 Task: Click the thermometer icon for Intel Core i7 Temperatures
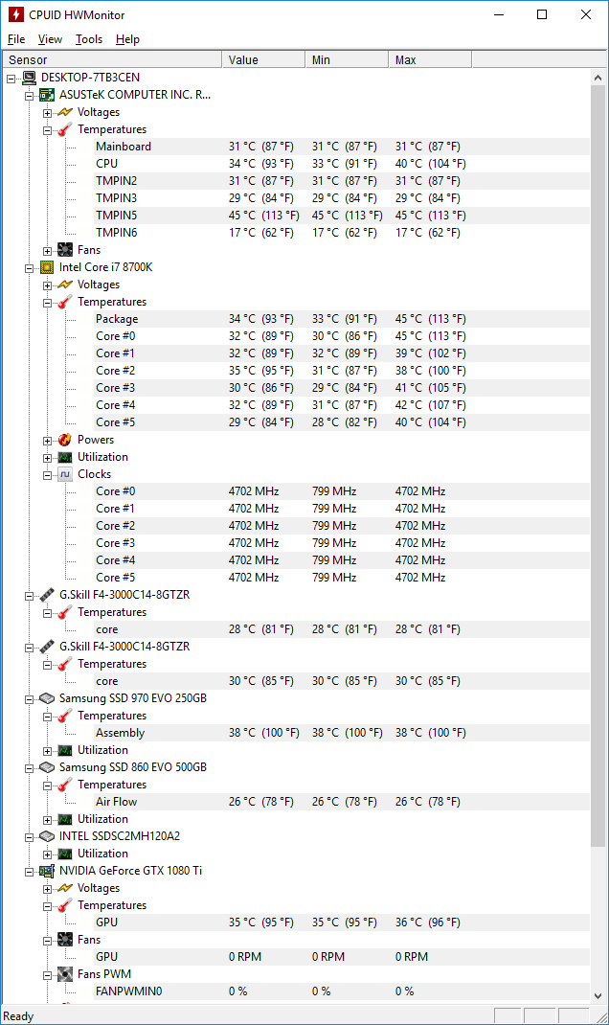tap(65, 302)
